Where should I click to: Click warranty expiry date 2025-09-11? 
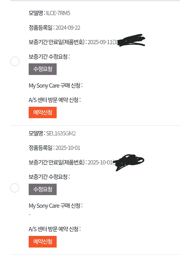[x=100, y=42]
